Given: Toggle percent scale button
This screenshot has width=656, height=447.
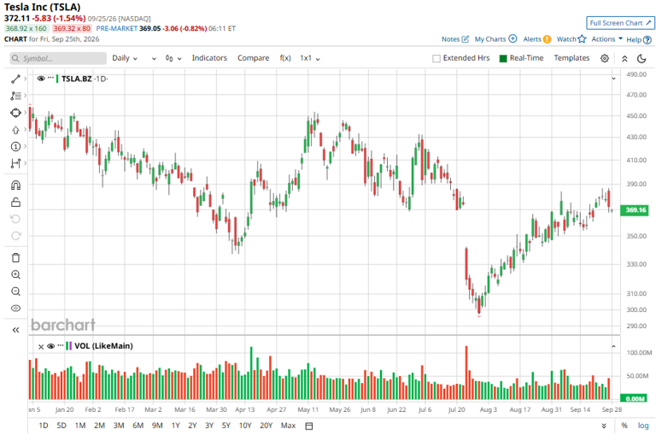Looking at the screenshot, I should point(624,426).
